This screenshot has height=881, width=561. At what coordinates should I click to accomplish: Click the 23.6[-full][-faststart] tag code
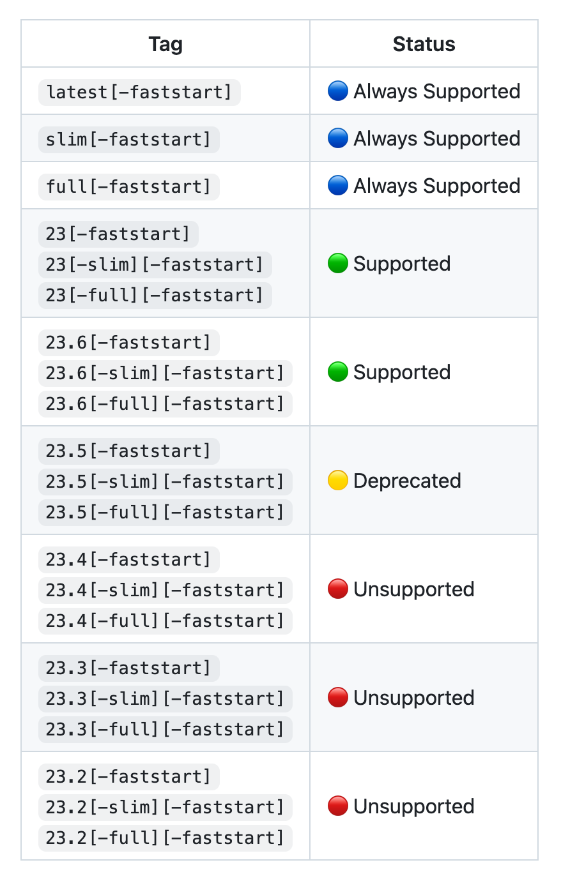165,404
